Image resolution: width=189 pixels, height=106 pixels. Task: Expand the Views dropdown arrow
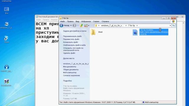click(x=89, y=26)
